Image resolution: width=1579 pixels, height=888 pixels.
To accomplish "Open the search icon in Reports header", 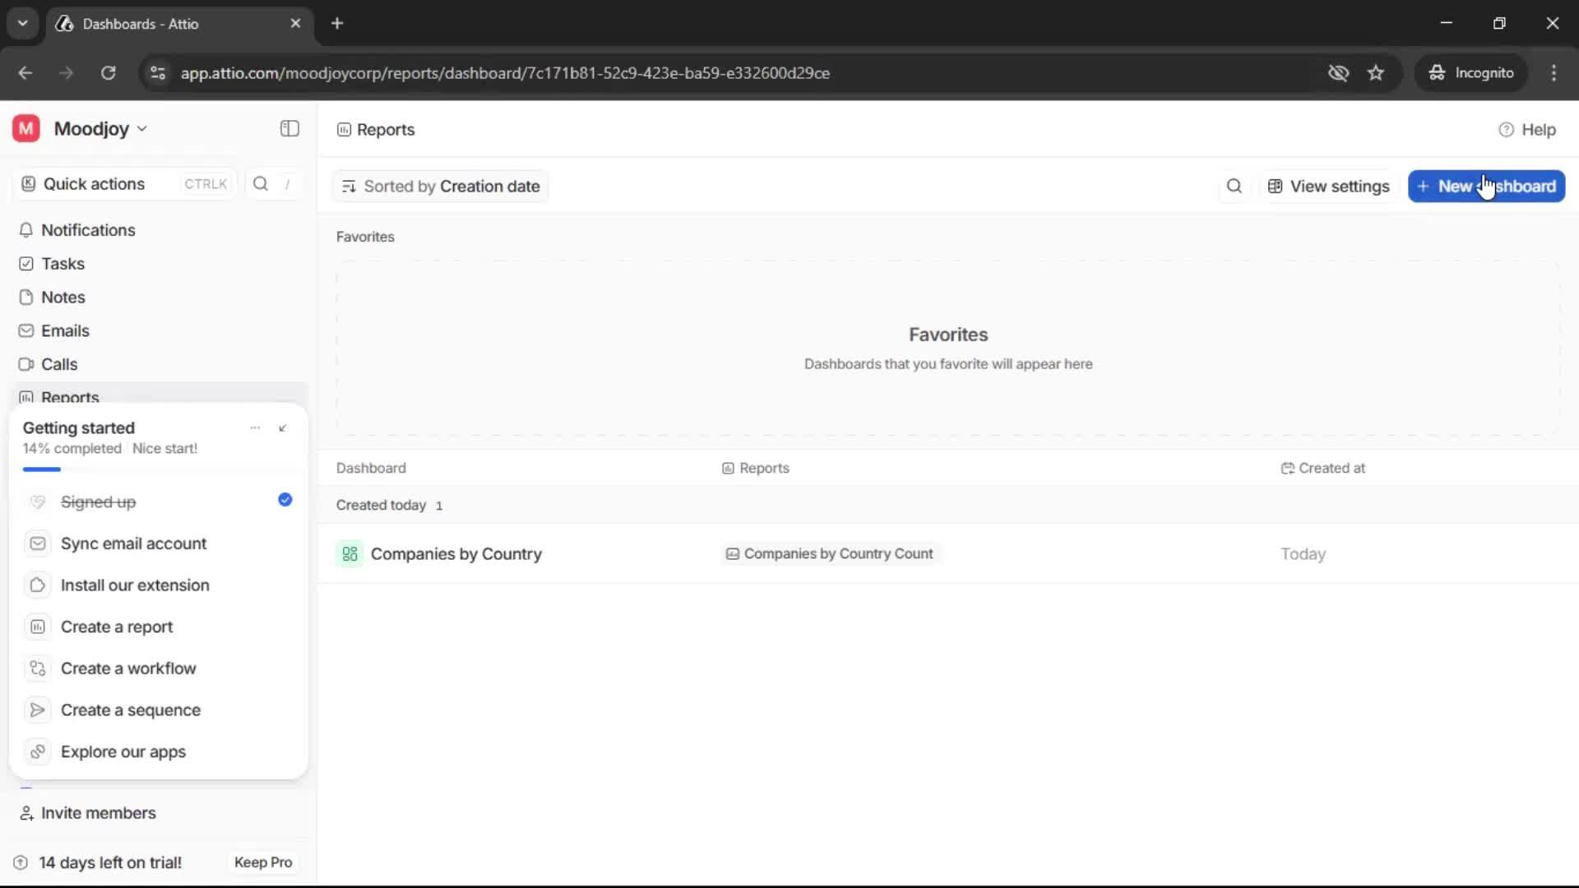I will click(1234, 186).
